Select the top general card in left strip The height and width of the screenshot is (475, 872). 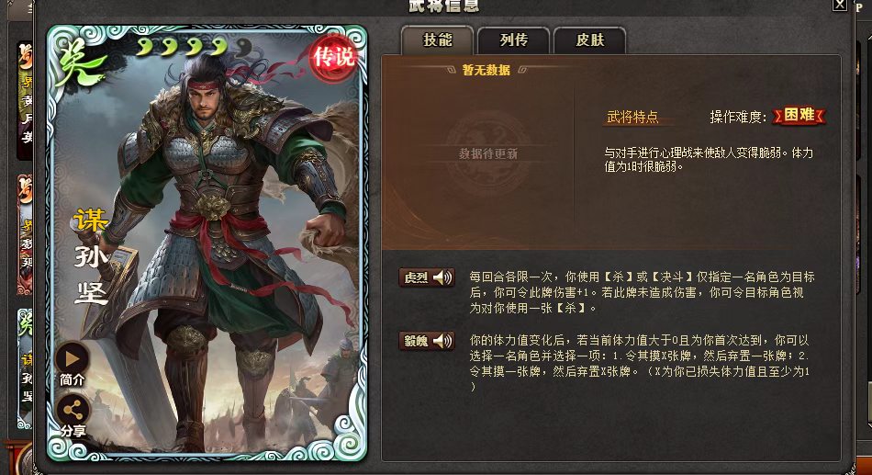point(25,100)
